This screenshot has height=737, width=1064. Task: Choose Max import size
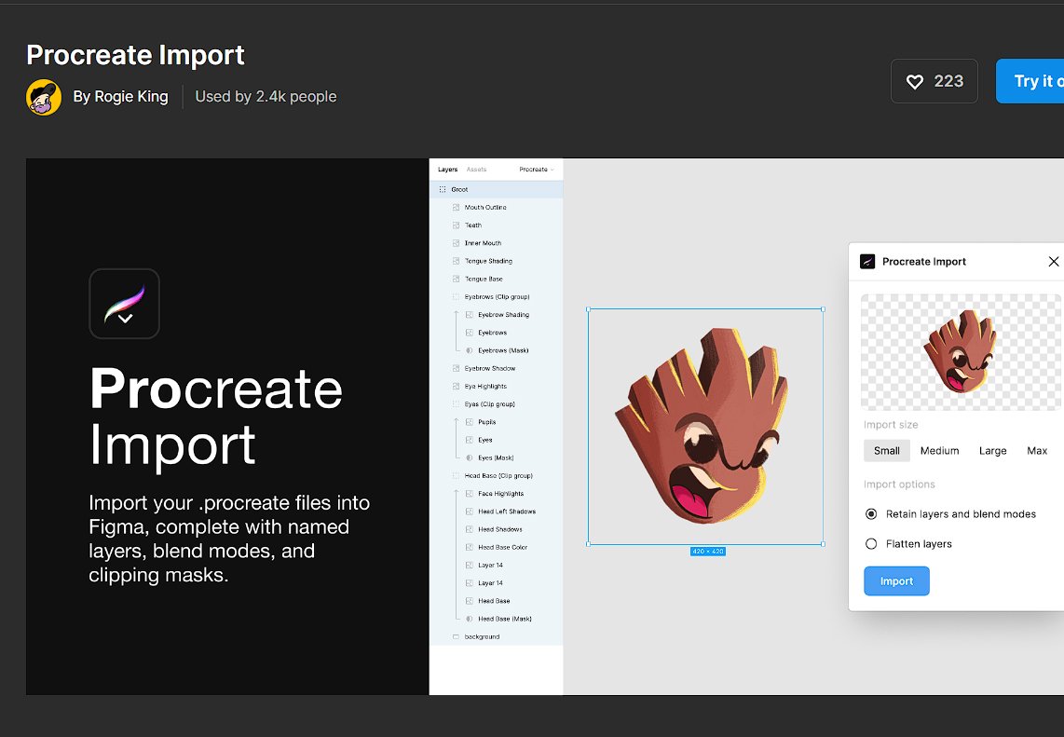pyautogui.click(x=1037, y=451)
